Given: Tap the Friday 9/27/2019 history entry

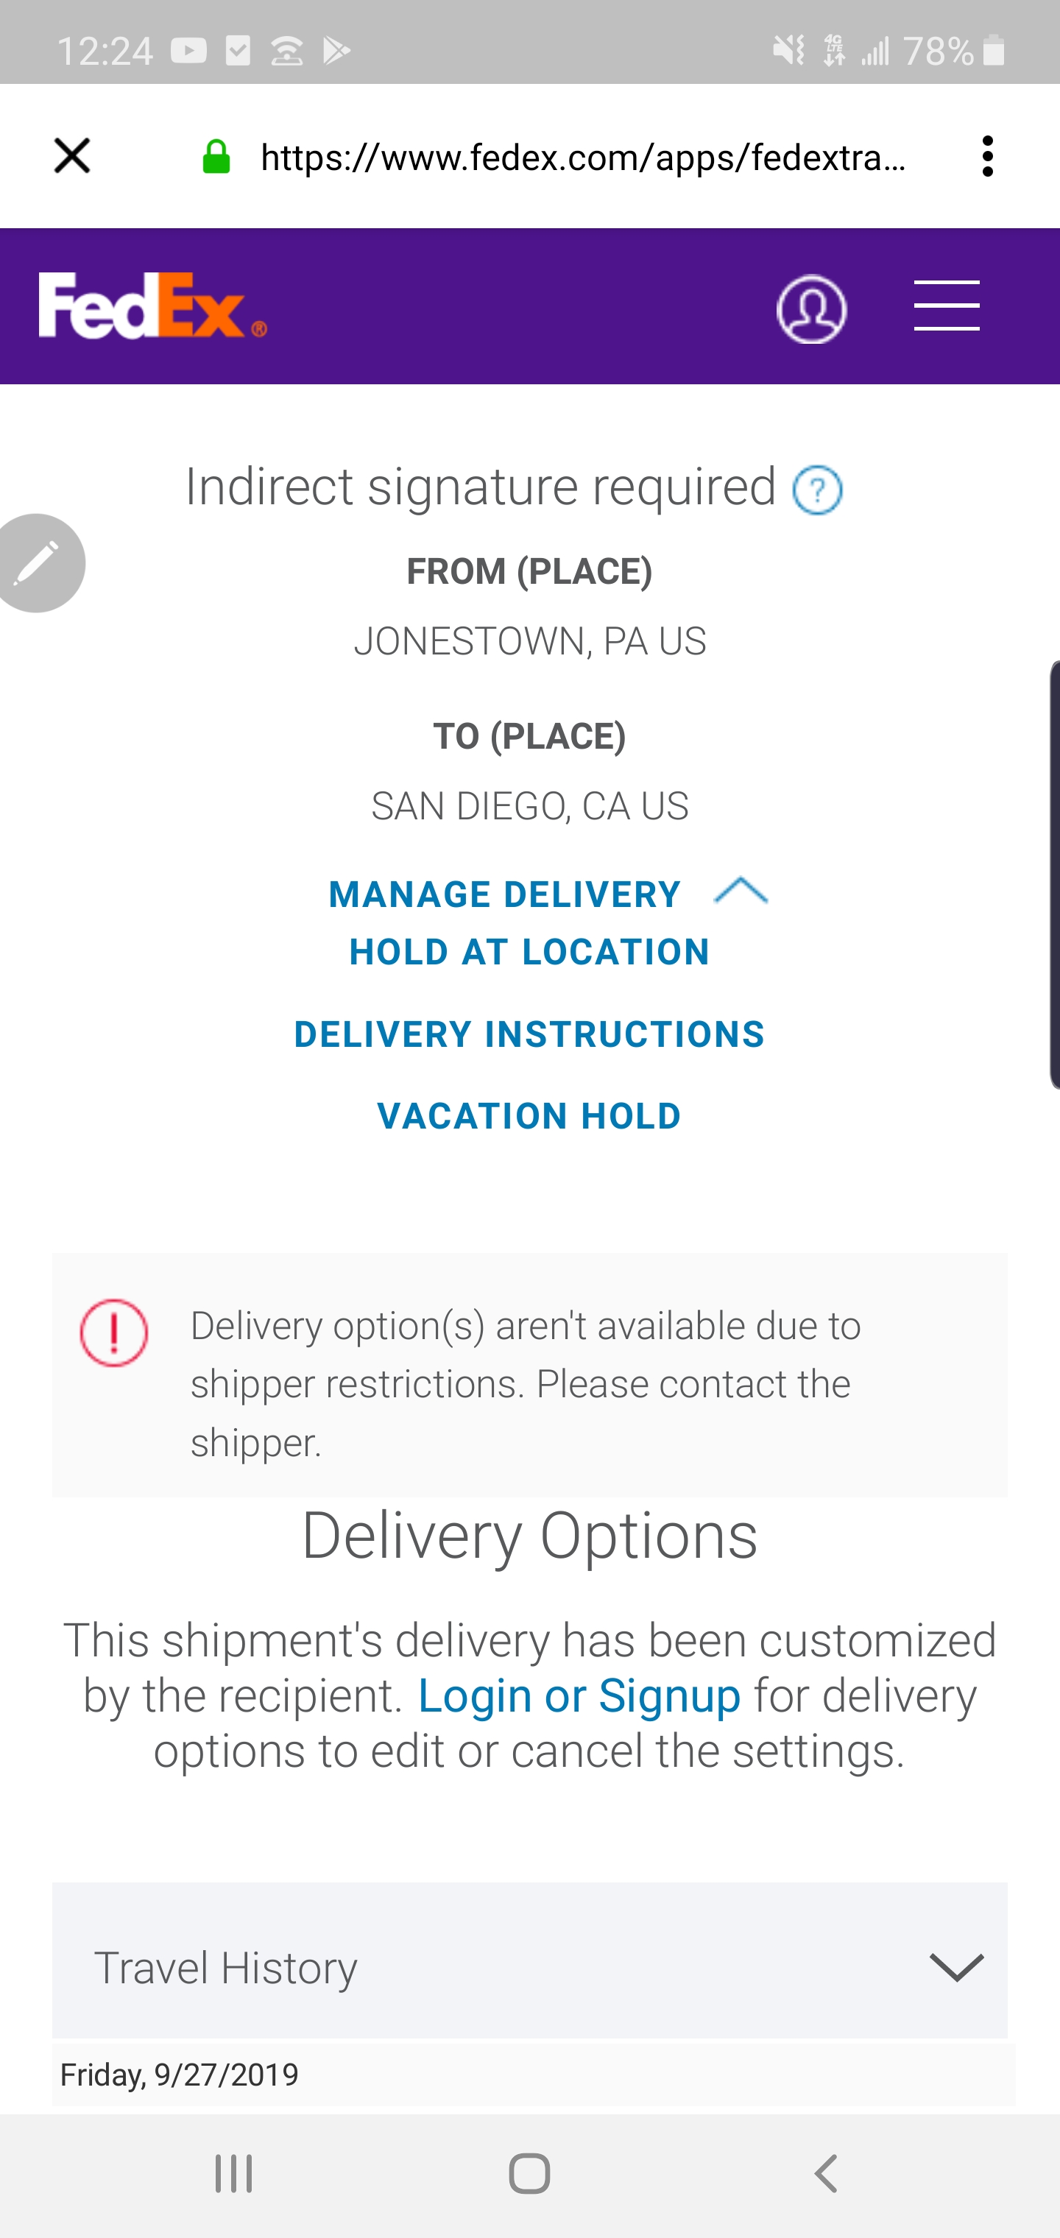Looking at the screenshot, I should (179, 2075).
